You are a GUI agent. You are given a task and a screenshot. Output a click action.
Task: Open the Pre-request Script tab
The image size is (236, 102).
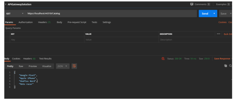coord(77,22)
